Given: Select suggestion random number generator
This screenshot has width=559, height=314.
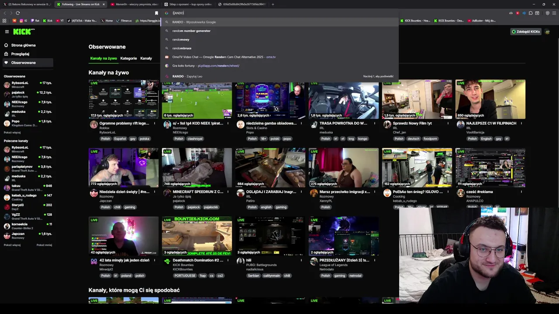Looking at the screenshot, I should (279, 31).
